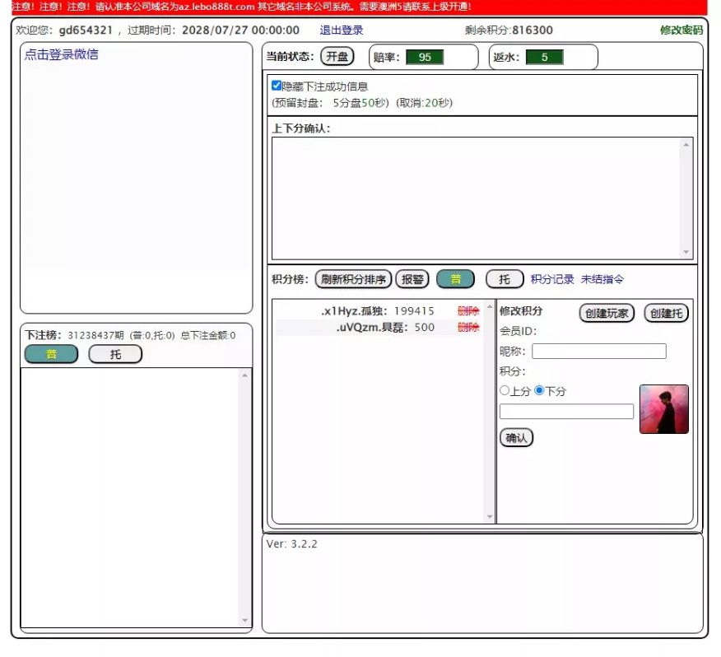Viewport: 721px width, 657px height.
Task: Delete the .x1Hyz.孤独 player entry
Action: tap(468, 311)
